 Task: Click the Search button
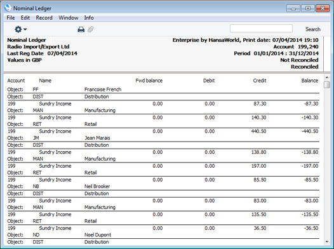(x=313, y=29)
